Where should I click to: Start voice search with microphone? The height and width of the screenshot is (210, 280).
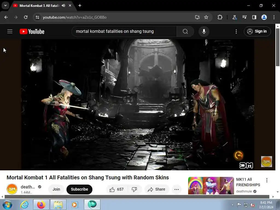point(204,31)
